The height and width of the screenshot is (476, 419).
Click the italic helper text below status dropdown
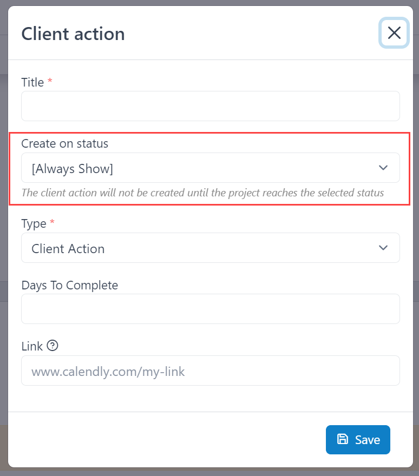[202, 193]
